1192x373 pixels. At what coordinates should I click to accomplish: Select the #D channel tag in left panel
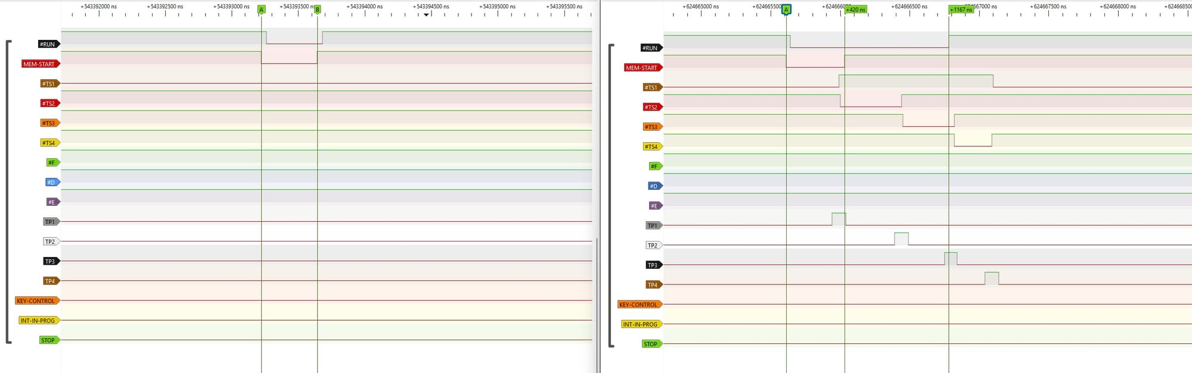coord(53,182)
